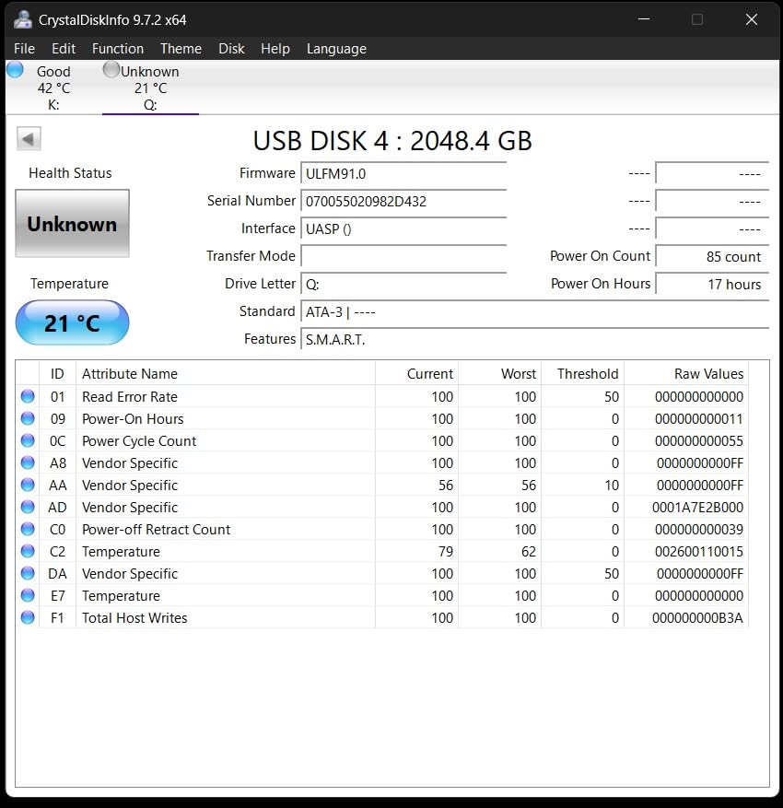Close the CrystalDiskInfo window
The width and height of the screenshot is (783, 808).
click(x=752, y=19)
